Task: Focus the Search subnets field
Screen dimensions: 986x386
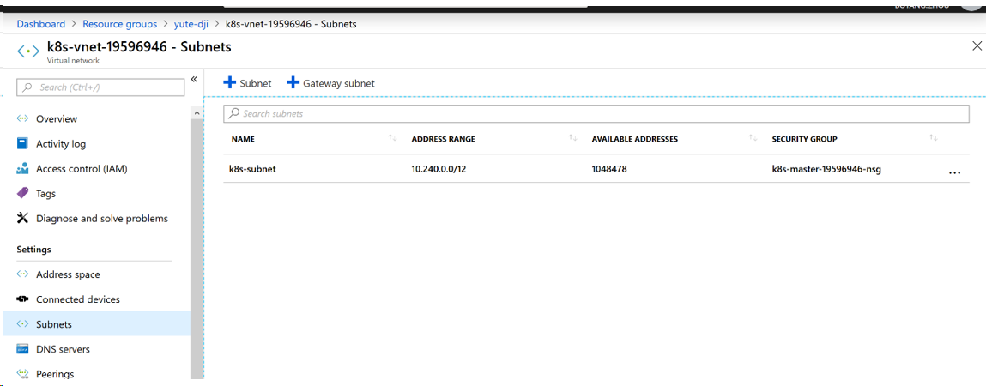Action: point(596,114)
